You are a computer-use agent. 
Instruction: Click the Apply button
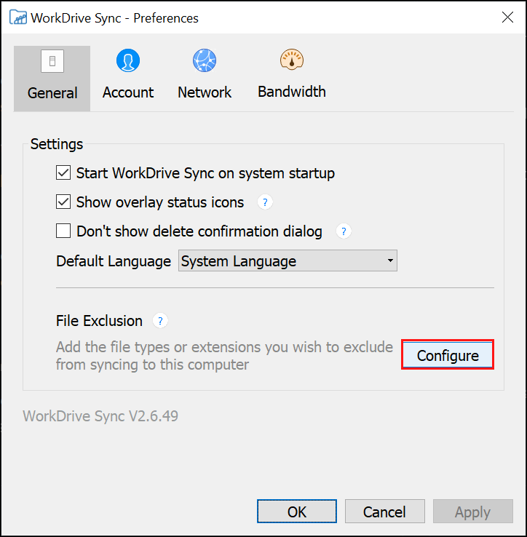click(x=472, y=512)
